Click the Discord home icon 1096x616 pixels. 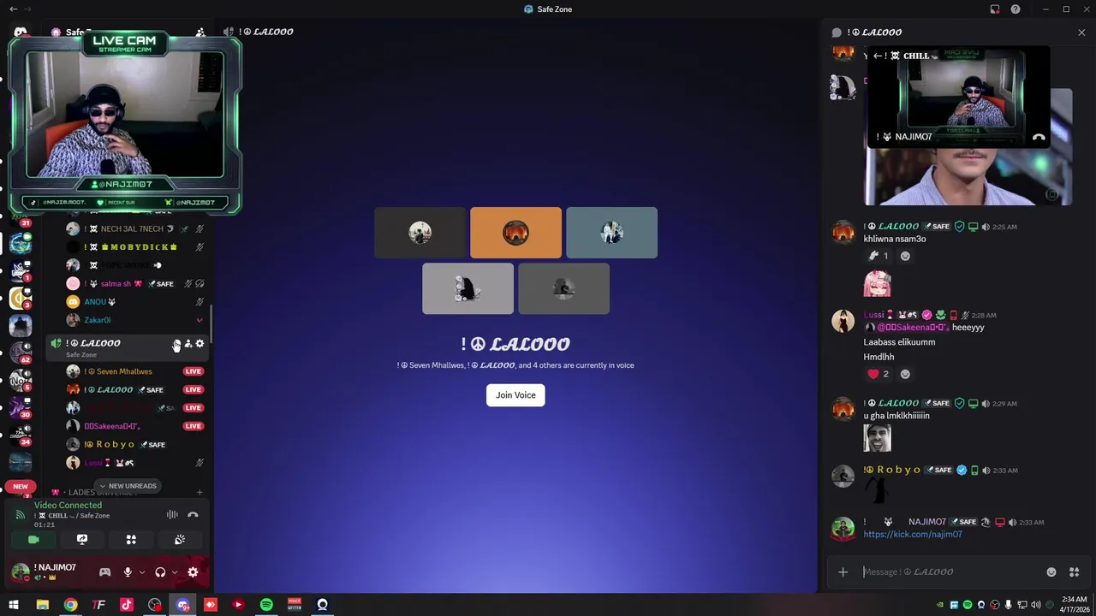click(x=21, y=33)
